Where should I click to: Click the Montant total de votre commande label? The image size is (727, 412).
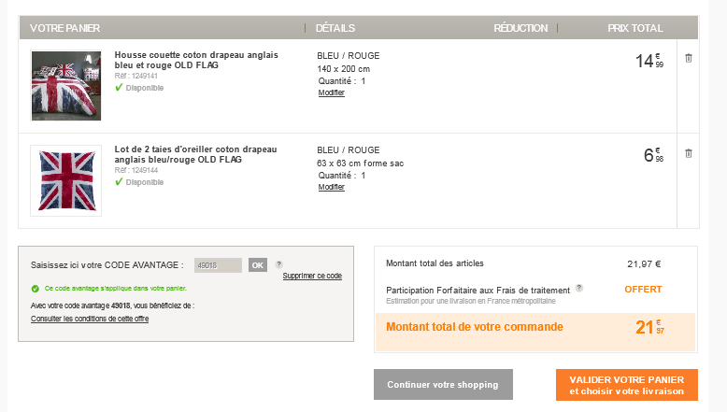click(x=475, y=327)
